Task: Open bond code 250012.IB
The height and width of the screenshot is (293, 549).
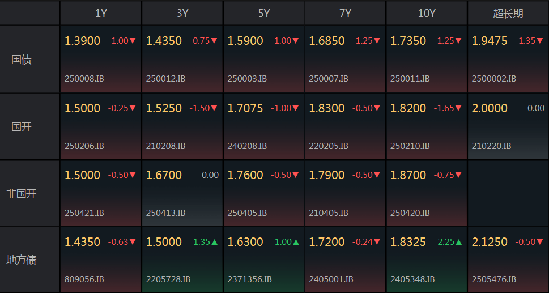Action: 165,79
